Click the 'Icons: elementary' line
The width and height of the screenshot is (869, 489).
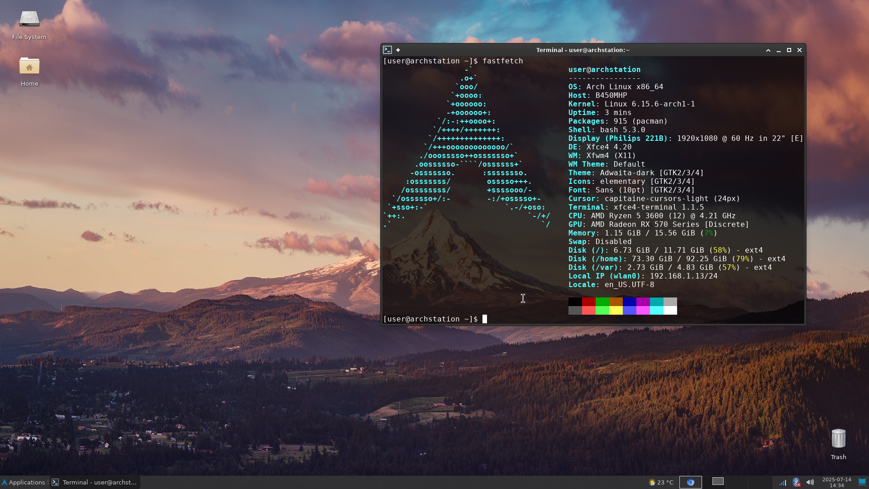pos(632,182)
